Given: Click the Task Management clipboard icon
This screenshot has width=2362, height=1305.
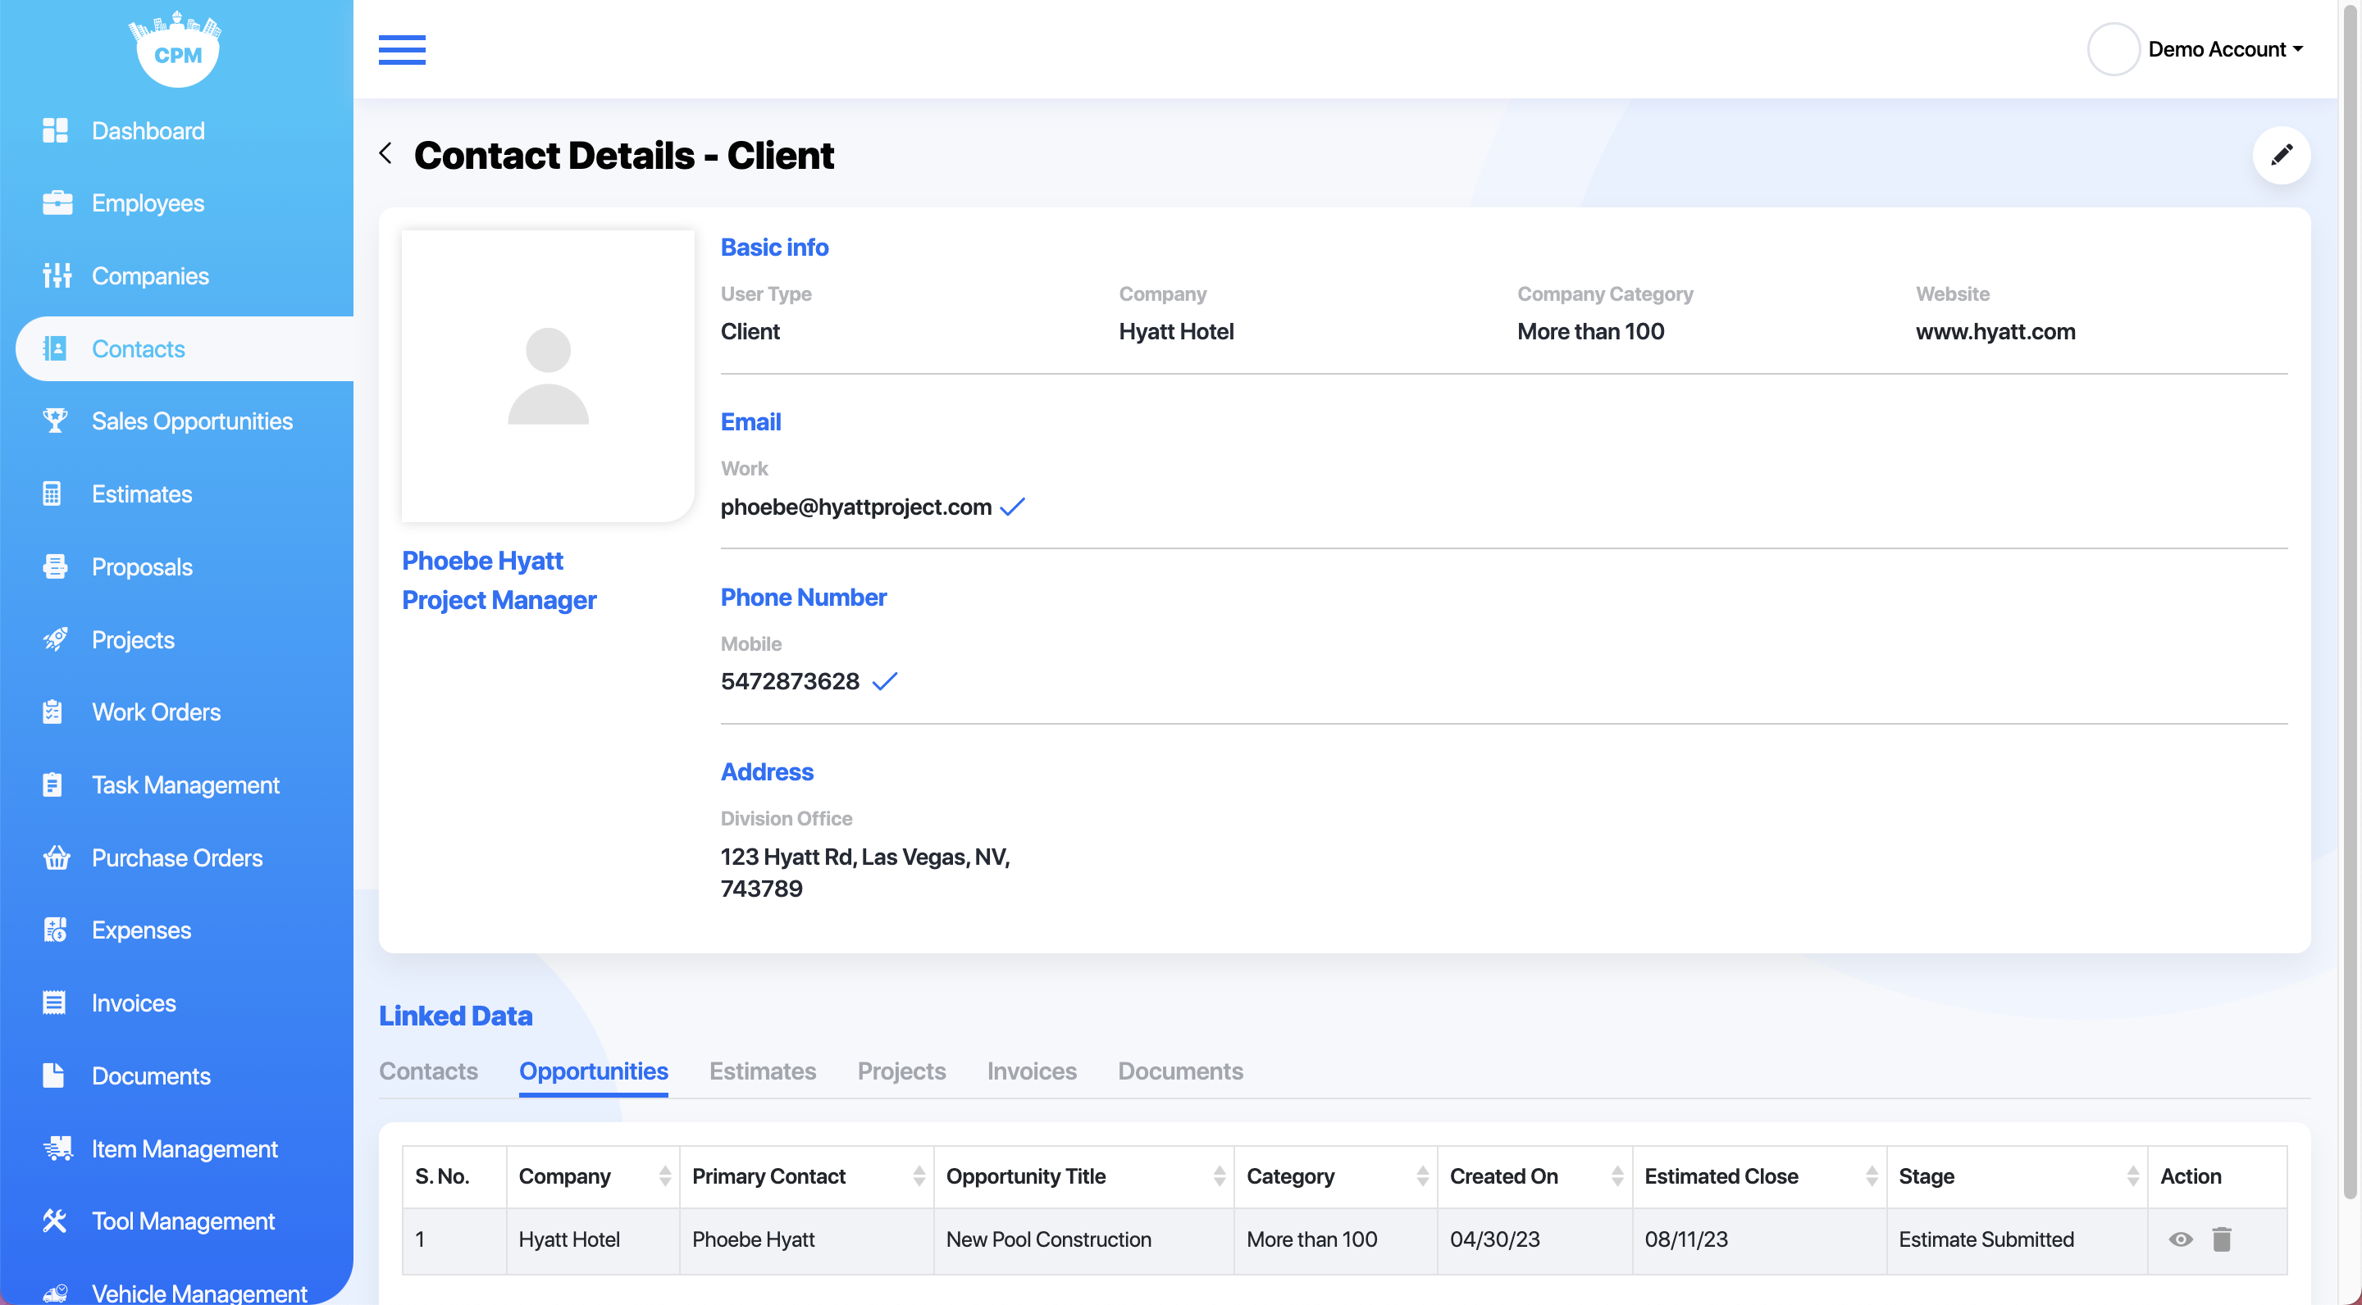Looking at the screenshot, I should (52, 784).
